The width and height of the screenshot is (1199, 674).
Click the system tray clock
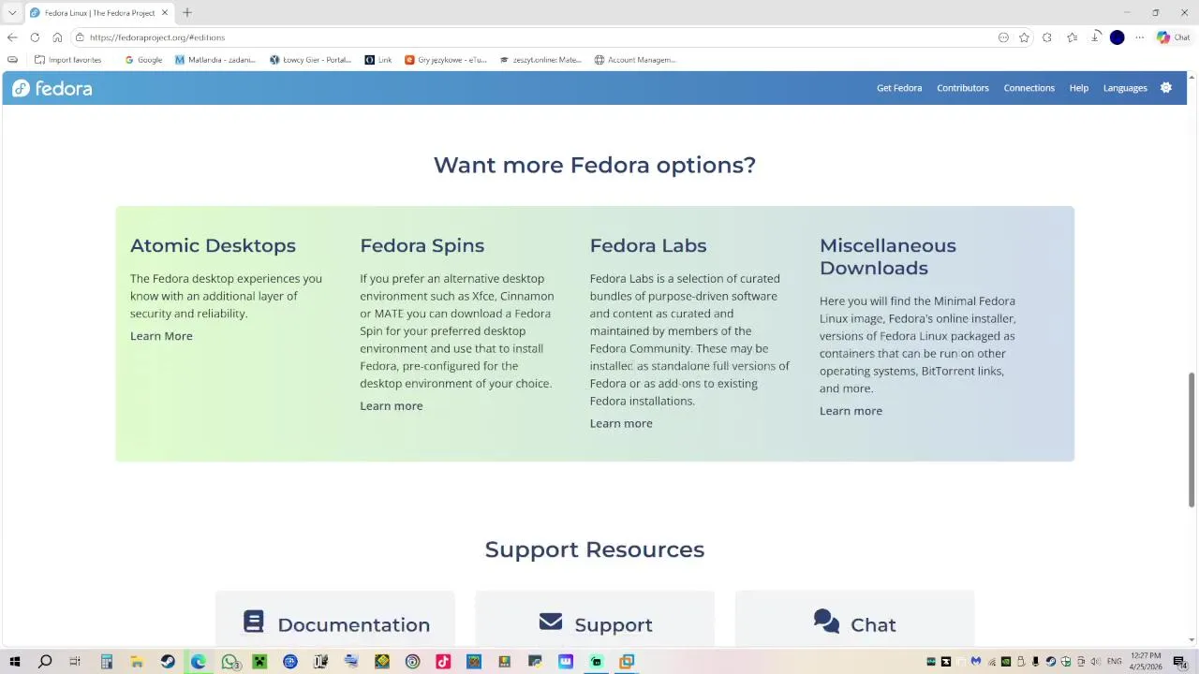point(1146,662)
